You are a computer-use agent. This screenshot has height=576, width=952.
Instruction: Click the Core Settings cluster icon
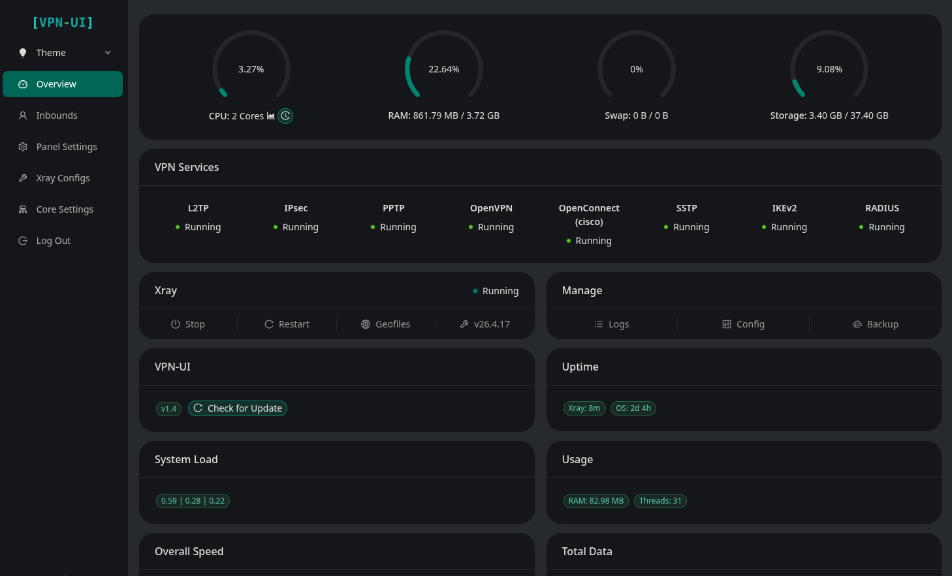(x=23, y=209)
